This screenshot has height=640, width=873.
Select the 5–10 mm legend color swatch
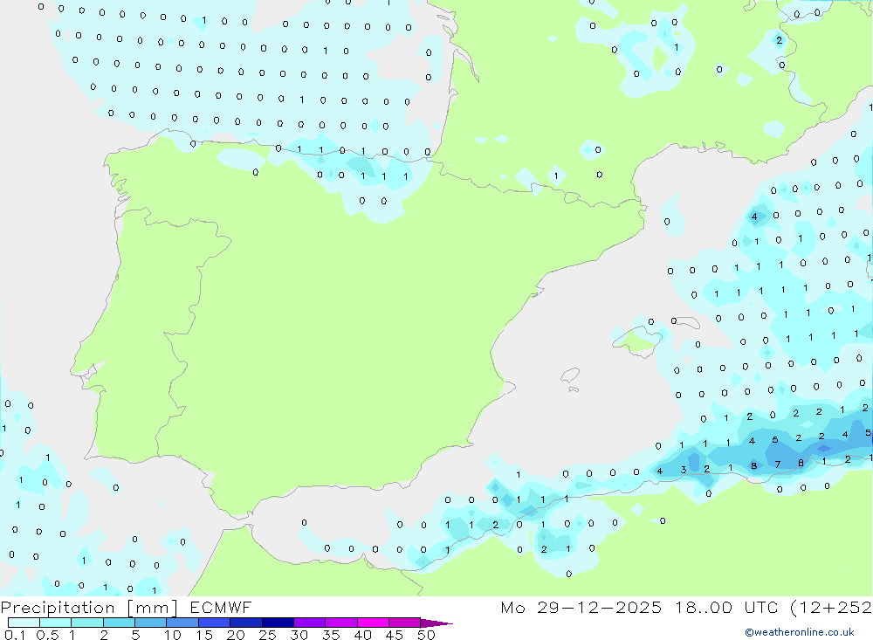(151, 623)
